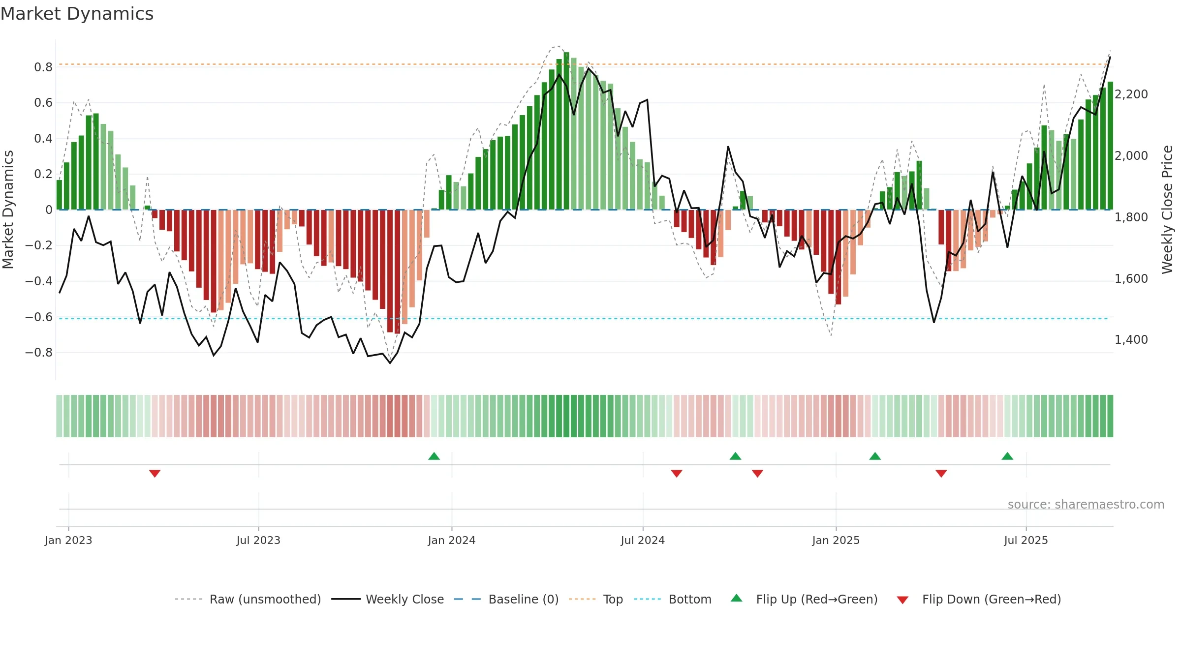1181x664 pixels.
Task: Click the Weekly Close Price axis title
Action: point(1168,210)
